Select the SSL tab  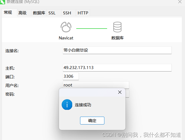coord(54,13)
